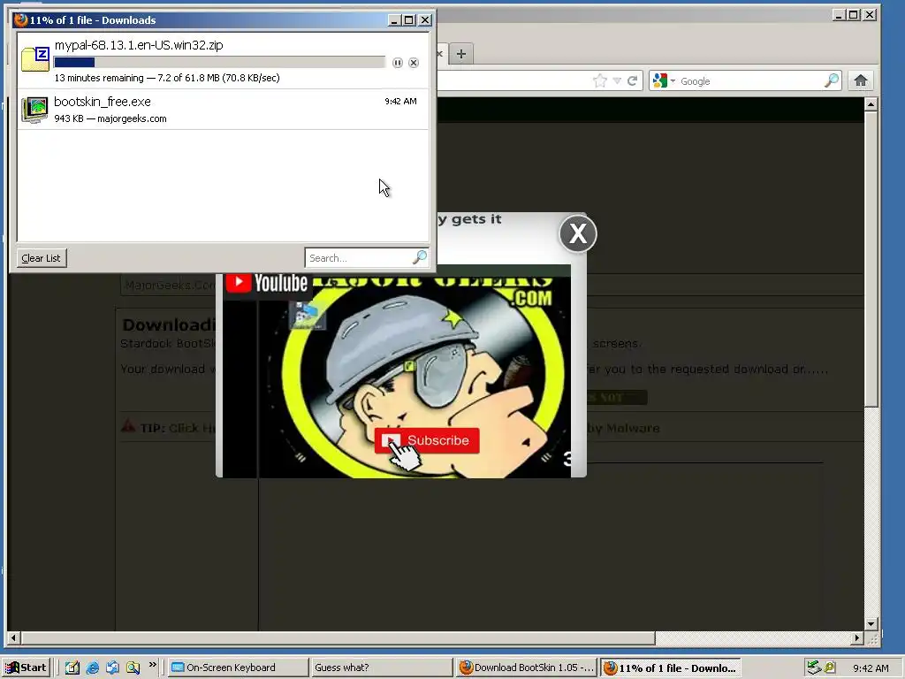This screenshot has width=905, height=679.
Task: Expand quick launch overflow chevron
Action: [x=152, y=665]
